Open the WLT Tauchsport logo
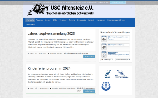Viewport: 158px width, 98px height. pos(122,74)
